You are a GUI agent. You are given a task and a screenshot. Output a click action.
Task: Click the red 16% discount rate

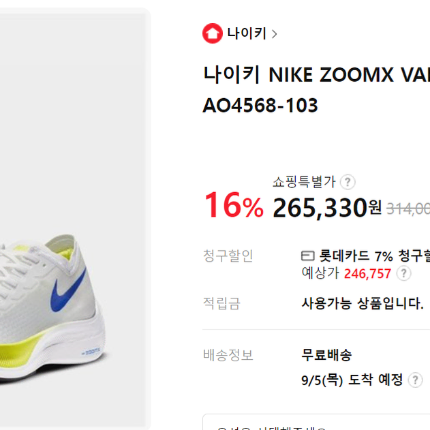[234, 205]
